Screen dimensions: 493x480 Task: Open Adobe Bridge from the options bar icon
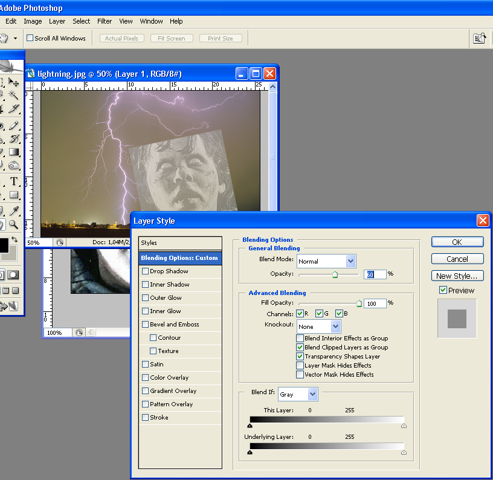click(479, 38)
